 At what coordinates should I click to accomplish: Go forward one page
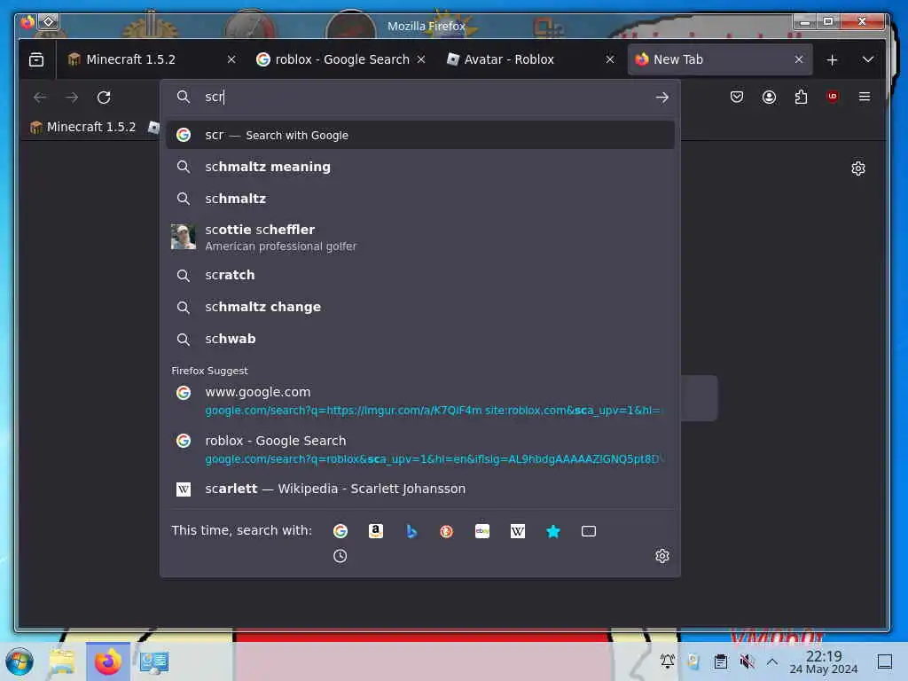(72, 98)
